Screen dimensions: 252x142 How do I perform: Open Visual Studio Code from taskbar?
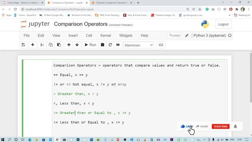click(x=132, y=139)
